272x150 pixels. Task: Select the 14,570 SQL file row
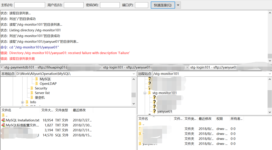point(47,135)
